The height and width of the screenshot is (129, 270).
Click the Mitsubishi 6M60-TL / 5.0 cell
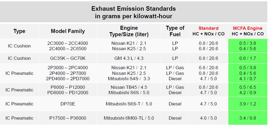point(129,118)
